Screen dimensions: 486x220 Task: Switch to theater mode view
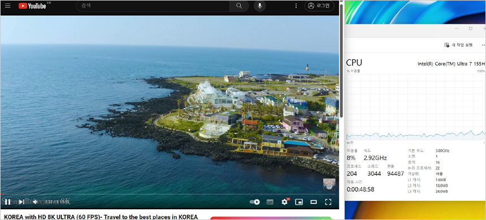click(x=314, y=202)
